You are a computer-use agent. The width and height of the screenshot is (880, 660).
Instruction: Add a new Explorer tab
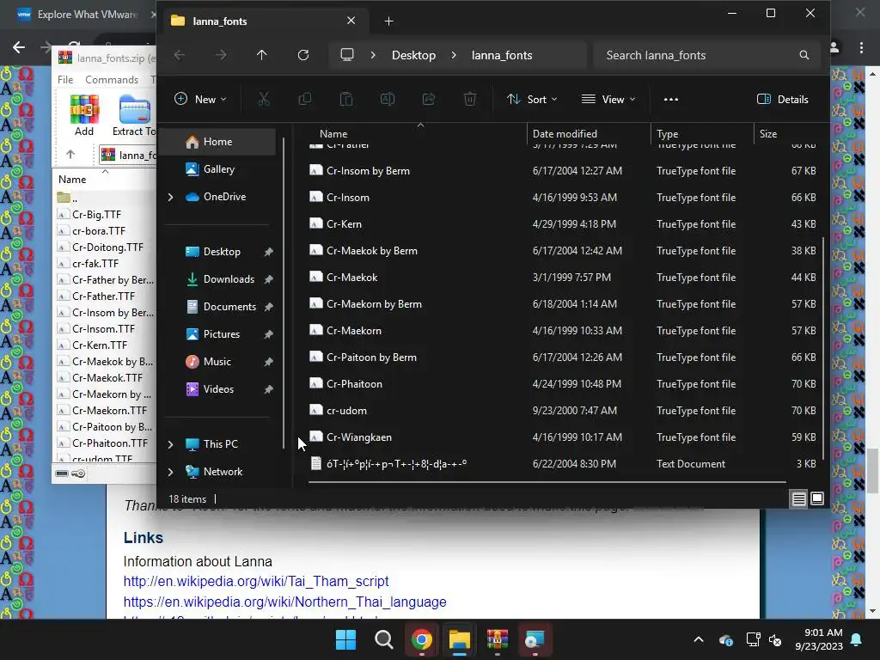388,21
